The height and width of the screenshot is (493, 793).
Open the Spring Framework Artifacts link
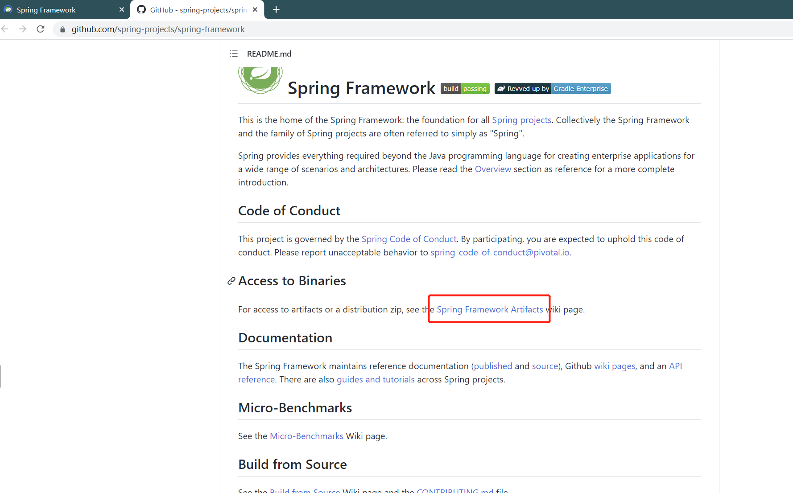490,309
